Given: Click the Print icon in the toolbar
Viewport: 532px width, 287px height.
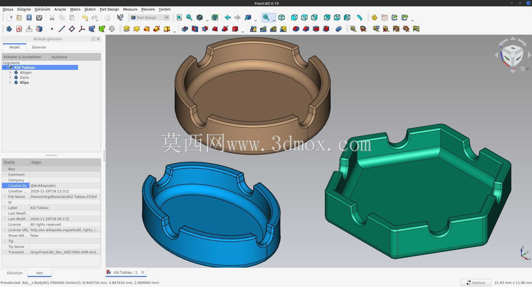Looking at the screenshot, I should pyautogui.click(x=39, y=18).
